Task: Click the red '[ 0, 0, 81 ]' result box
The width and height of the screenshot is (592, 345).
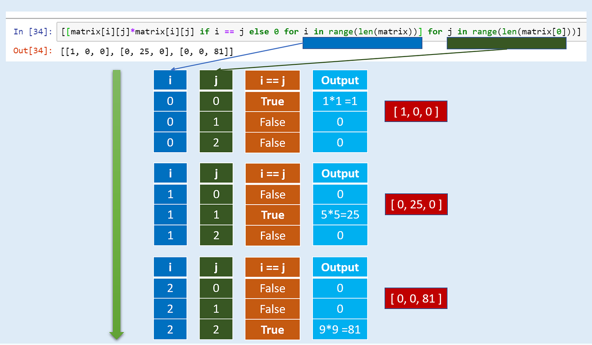Action: (416, 298)
